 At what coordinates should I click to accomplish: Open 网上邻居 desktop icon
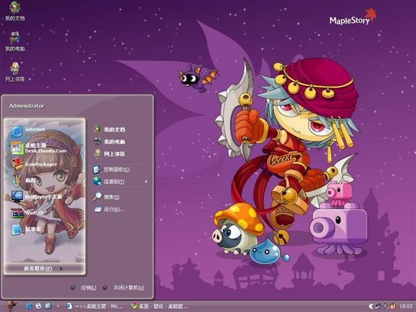click(15, 71)
